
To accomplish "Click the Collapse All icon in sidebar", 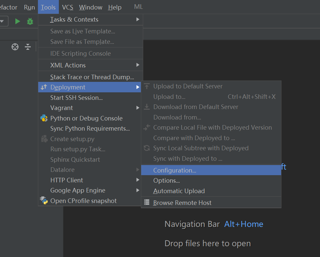I will [x=28, y=47].
